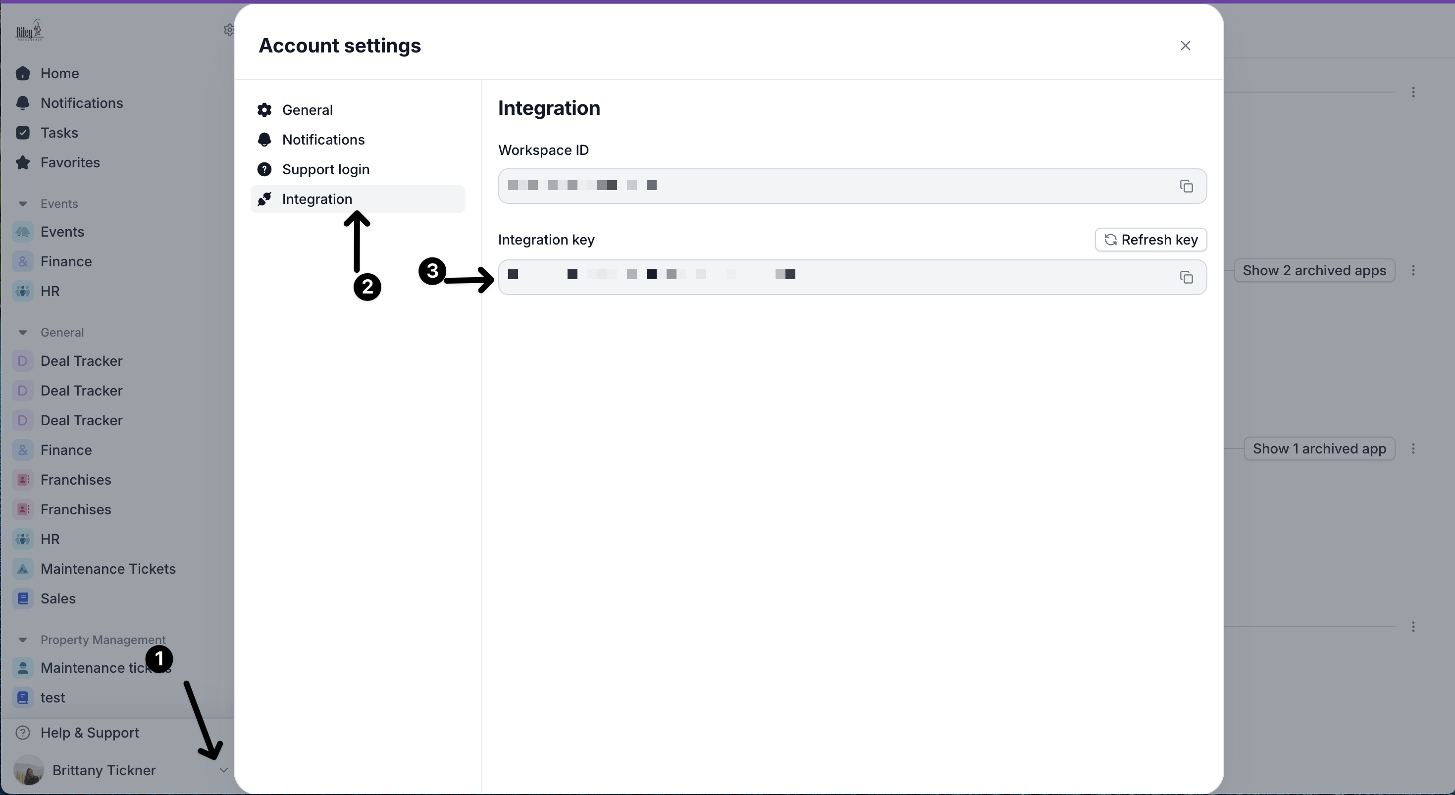Open the Support login section
The height and width of the screenshot is (795, 1455).
tap(325, 169)
